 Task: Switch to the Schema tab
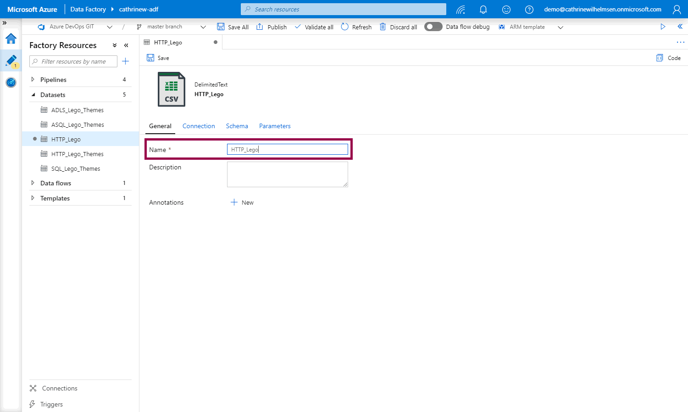coord(237,126)
